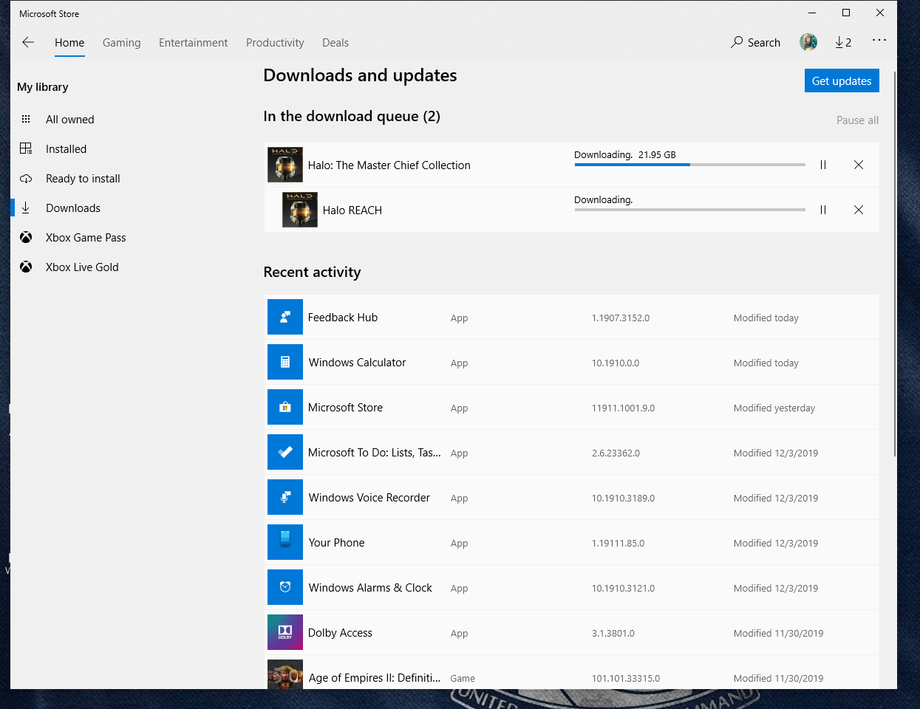Click the 'Windows Alarms & Clock' name
This screenshot has height=709, width=920.
point(370,588)
